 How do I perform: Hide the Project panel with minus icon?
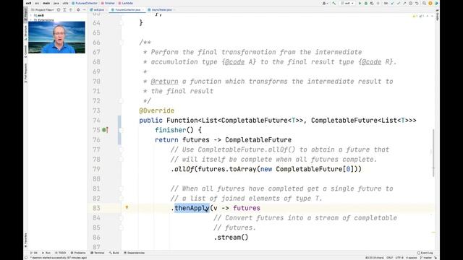tap(84, 9)
